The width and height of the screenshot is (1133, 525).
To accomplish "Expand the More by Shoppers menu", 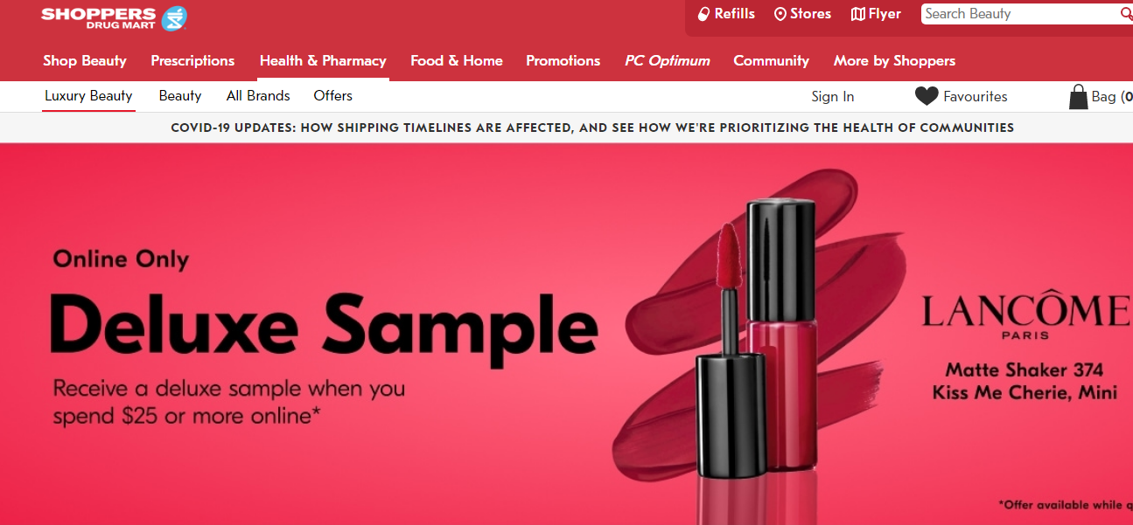I will [x=894, y=60].
